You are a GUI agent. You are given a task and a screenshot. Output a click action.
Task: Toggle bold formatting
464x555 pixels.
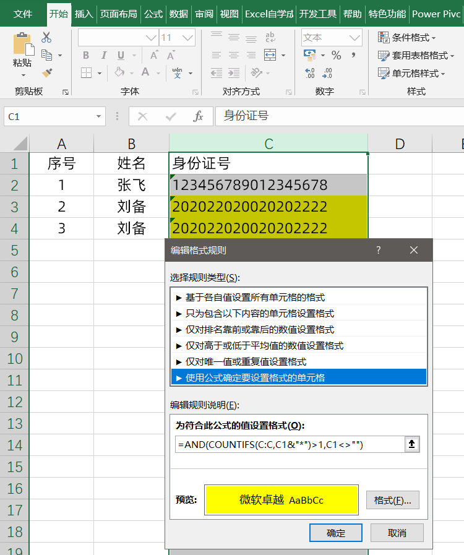87,56
